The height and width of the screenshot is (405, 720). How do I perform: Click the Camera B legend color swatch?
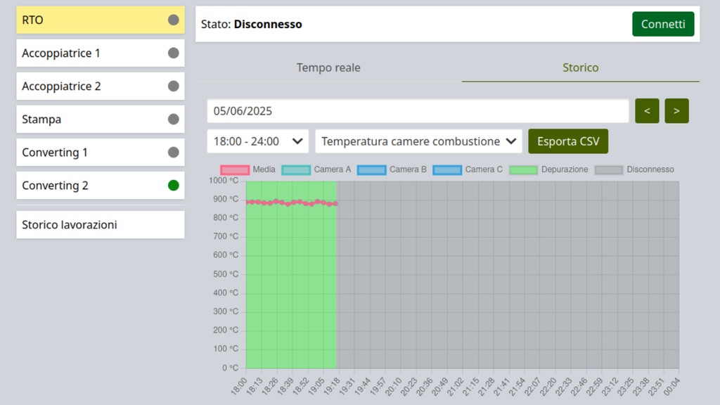tap(371, 170)
